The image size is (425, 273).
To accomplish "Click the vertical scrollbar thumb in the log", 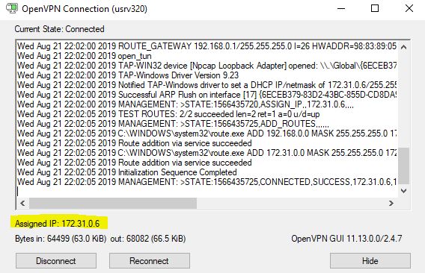I will [403, 166].
